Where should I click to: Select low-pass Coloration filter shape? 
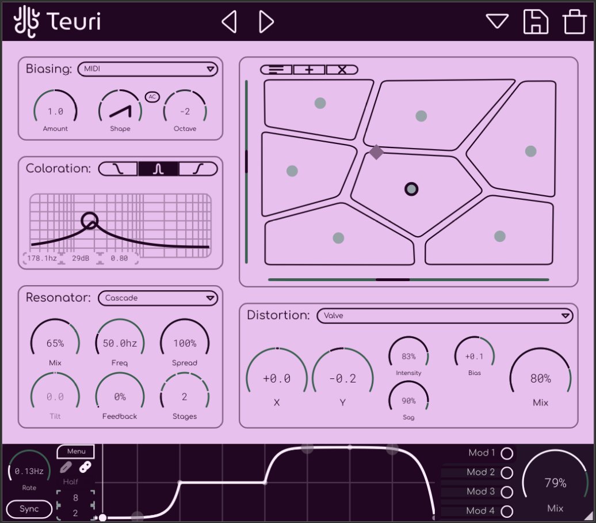(118, 169)
